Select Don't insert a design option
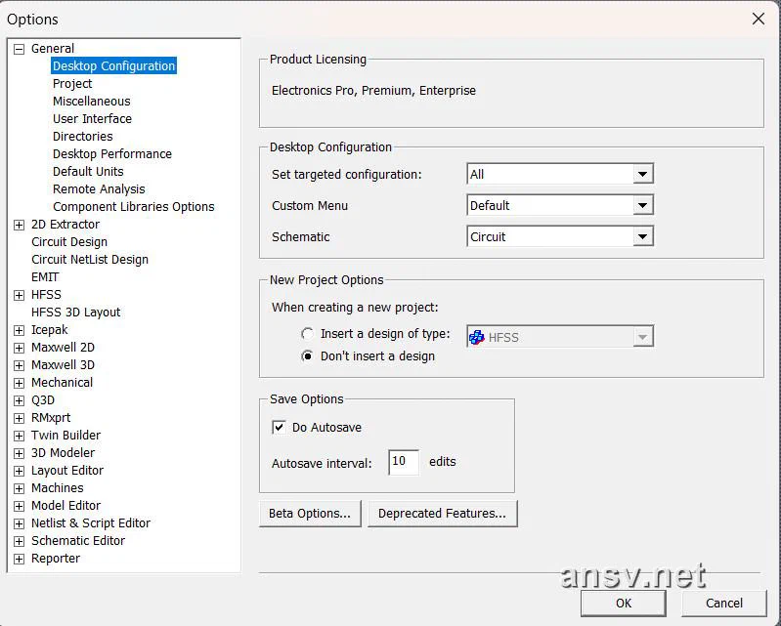781x626 pixels. (307, 356)
